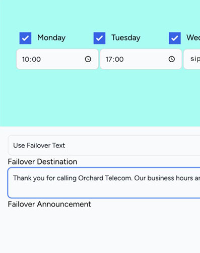
Task: Open time picker via 10:00 clock icon
Action: tap(88, 59)
